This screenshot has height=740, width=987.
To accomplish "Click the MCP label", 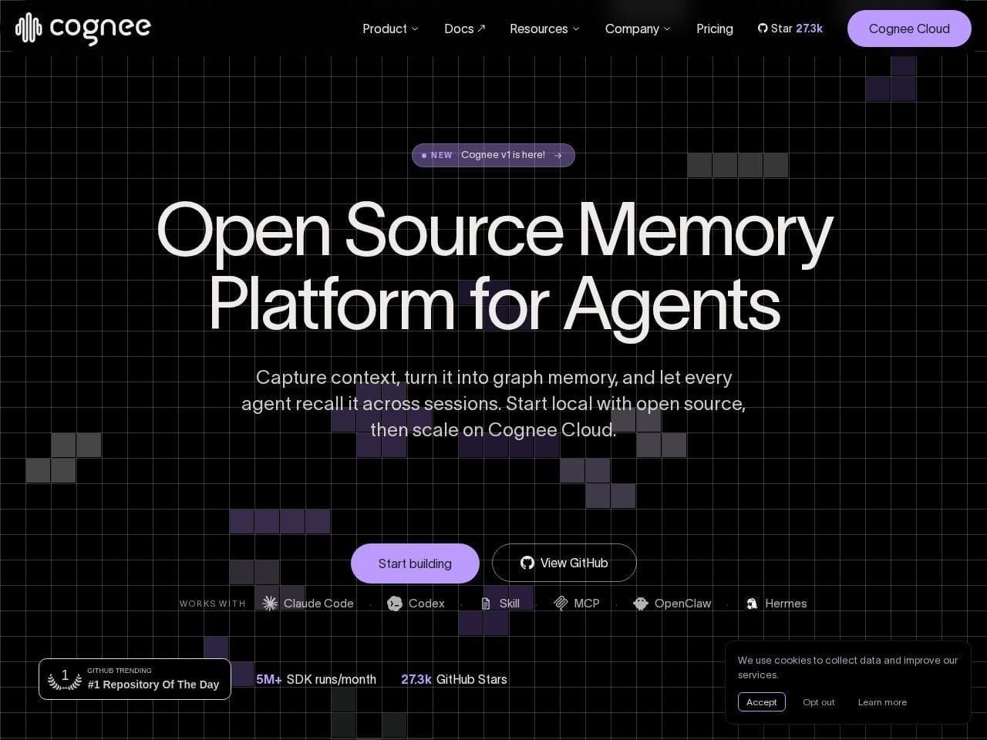I will 587,604.
